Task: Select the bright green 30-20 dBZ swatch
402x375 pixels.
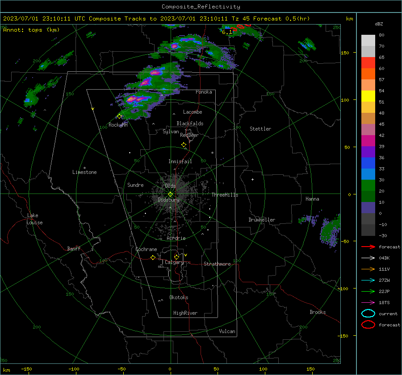Action: point(368,185)
